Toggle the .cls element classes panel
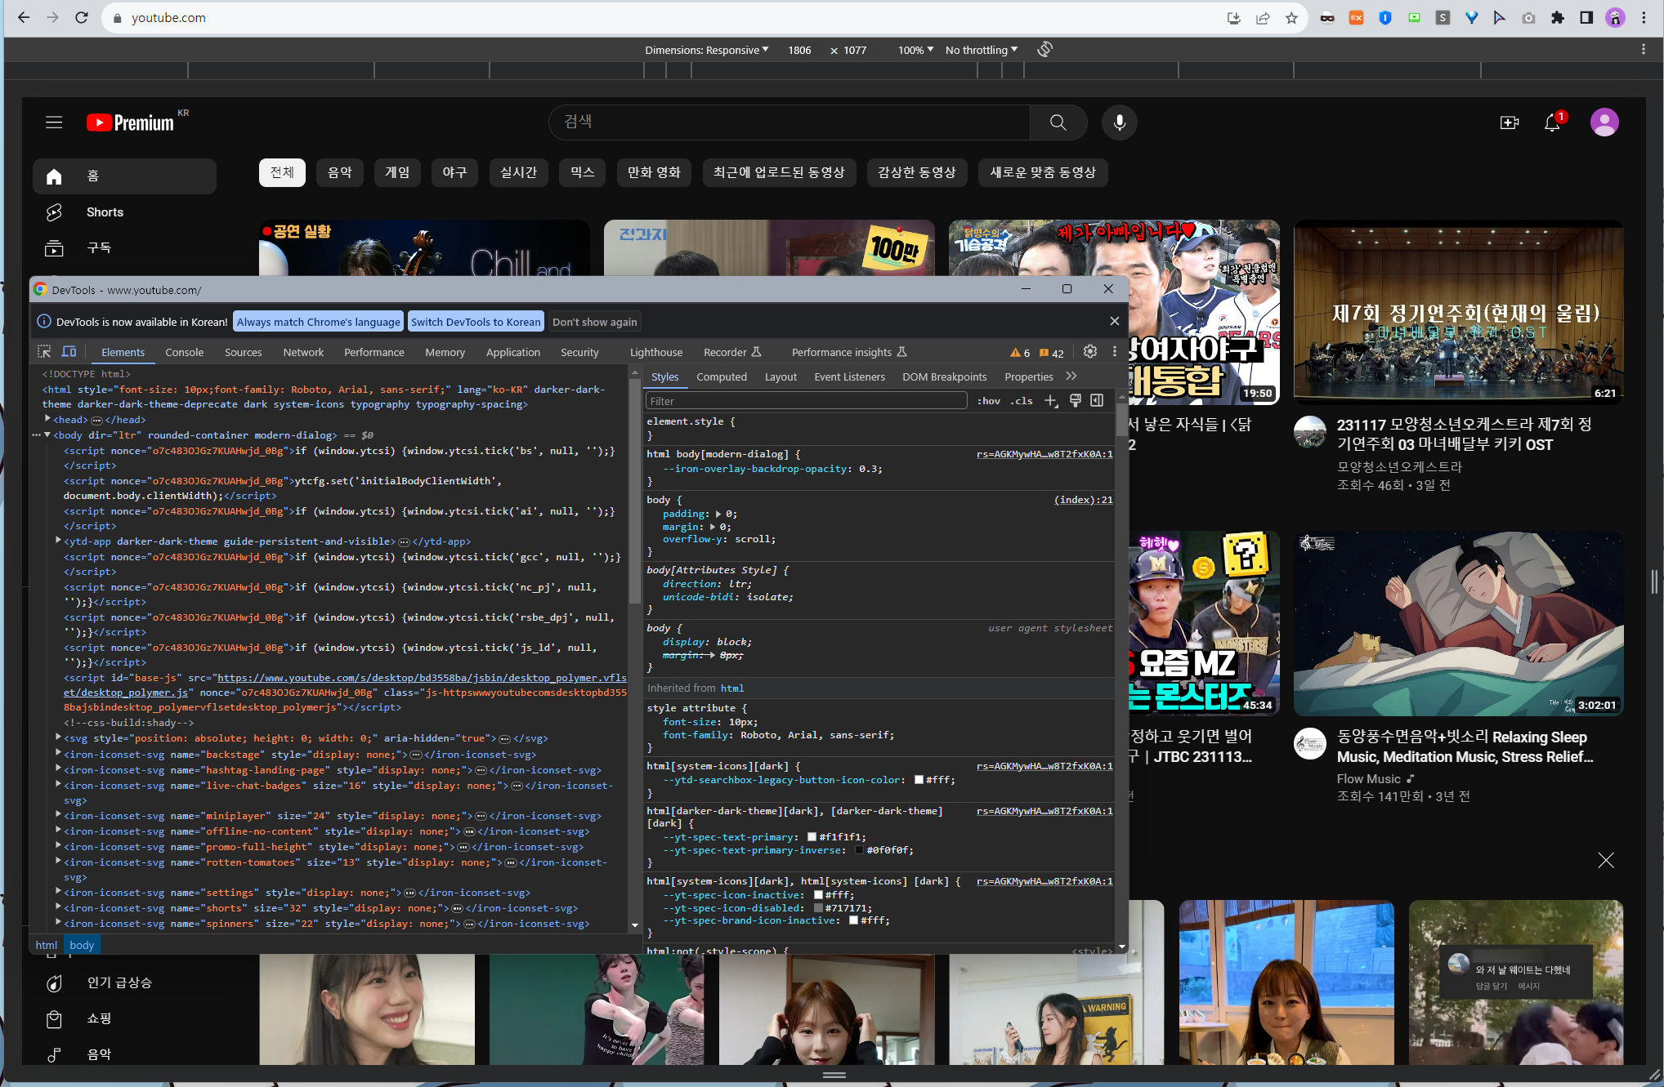This screenshot has height=1087, width=1664. 1022,401
